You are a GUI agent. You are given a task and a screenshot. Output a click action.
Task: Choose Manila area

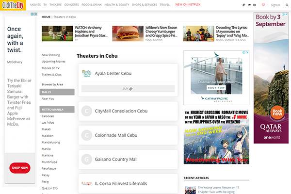46,149
